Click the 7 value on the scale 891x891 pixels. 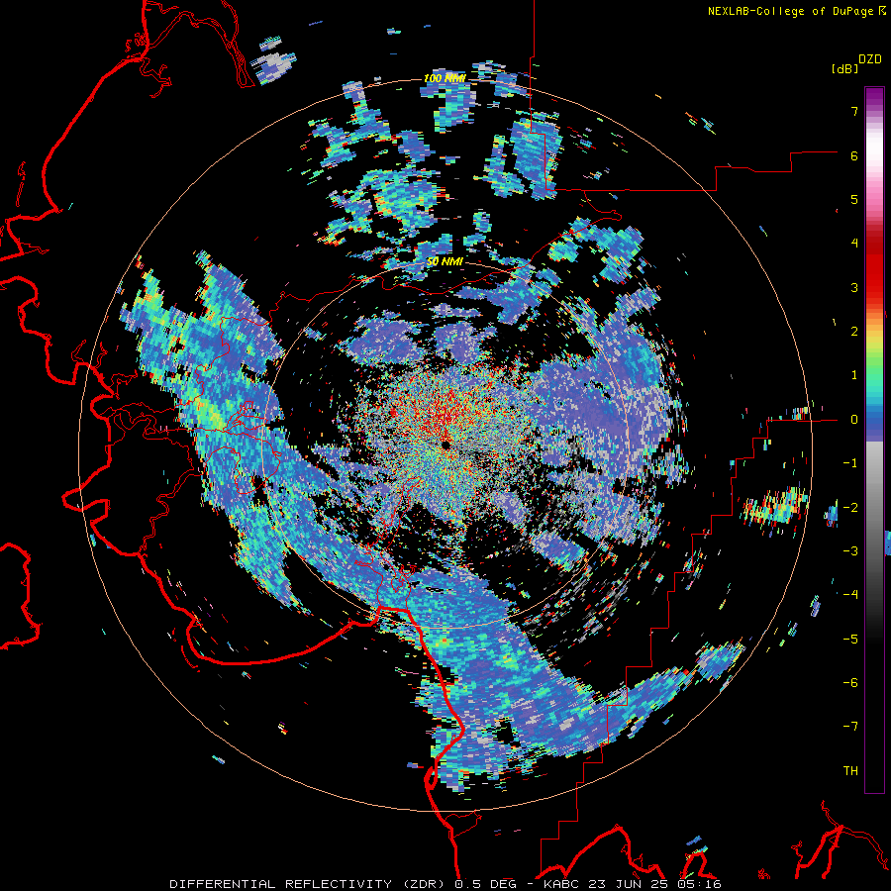tap(854, 111)
